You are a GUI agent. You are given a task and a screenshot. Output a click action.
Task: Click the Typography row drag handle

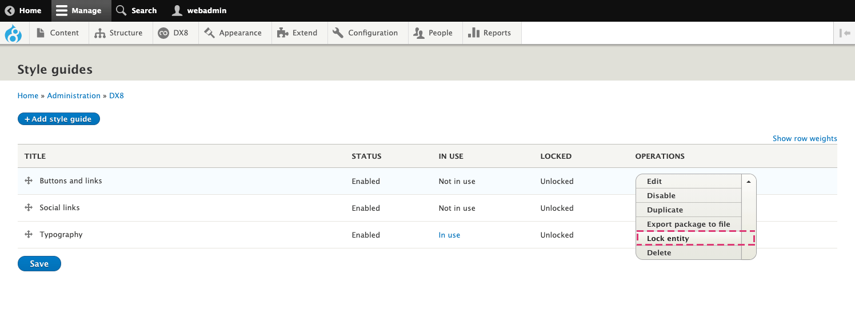[x=29, y=234]
